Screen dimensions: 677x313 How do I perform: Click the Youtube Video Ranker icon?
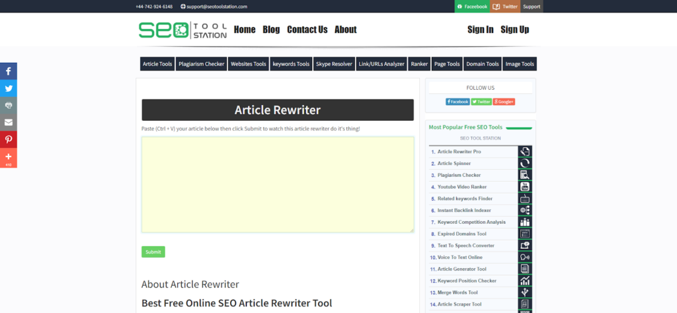(525, 187)
